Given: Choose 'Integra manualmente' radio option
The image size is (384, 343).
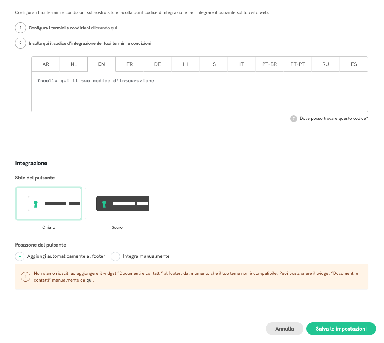Looking at the screenshot, I should [115, 256].
